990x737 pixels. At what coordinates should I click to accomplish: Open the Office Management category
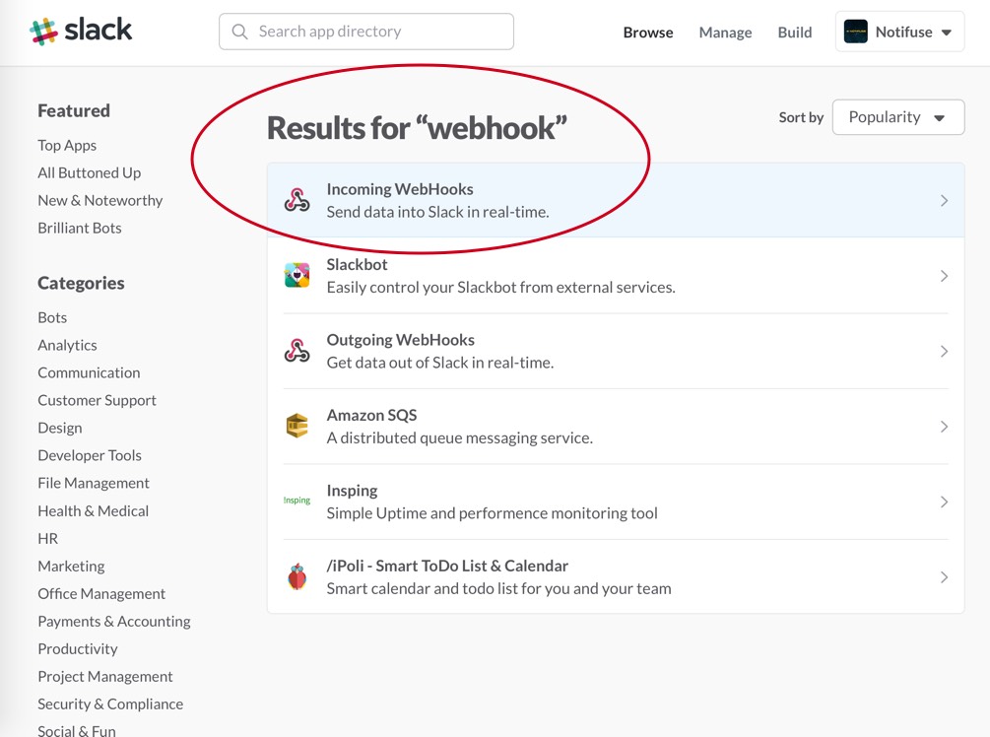[x=101, y=594]
